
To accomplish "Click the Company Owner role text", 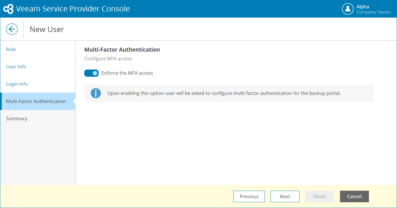I will point(373,12).
